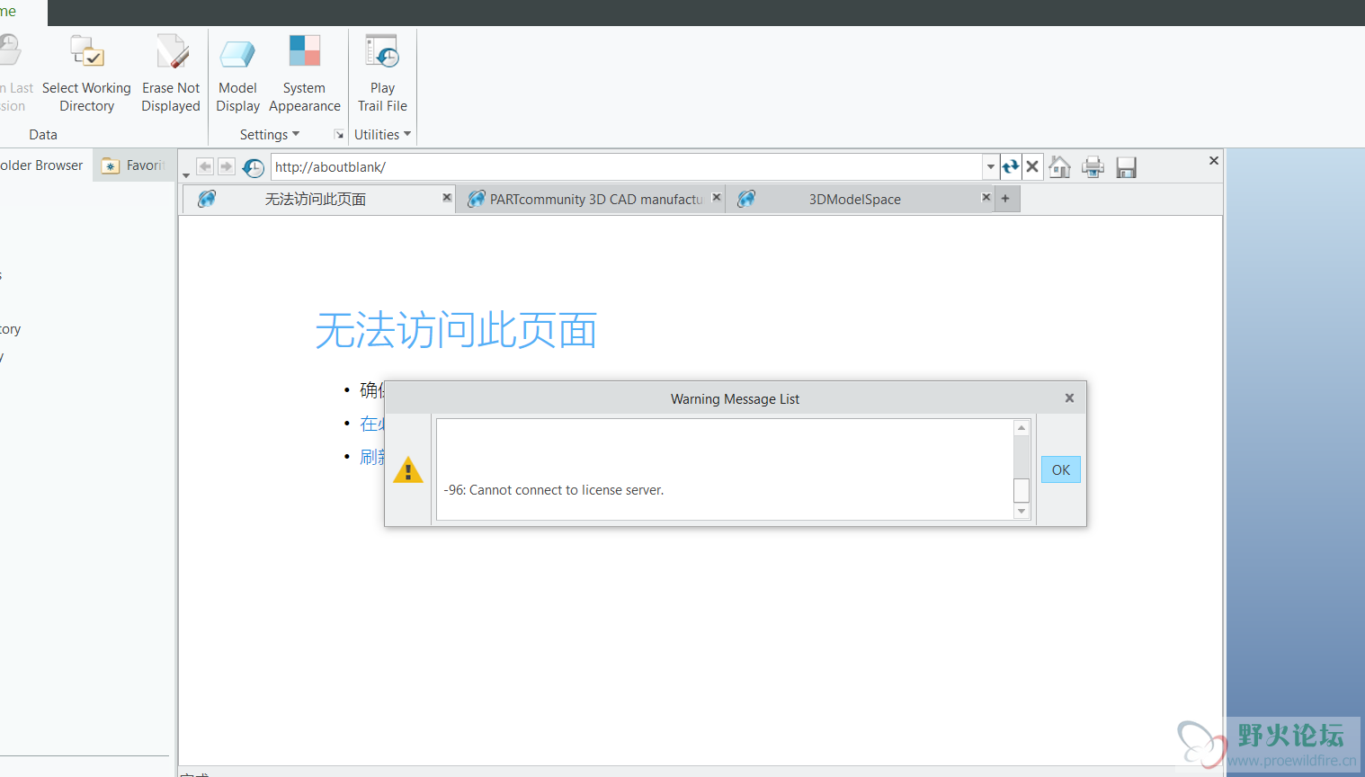Expand the Settings group dropdown
The image size is (1365, 777).
(x=270, y=135)
